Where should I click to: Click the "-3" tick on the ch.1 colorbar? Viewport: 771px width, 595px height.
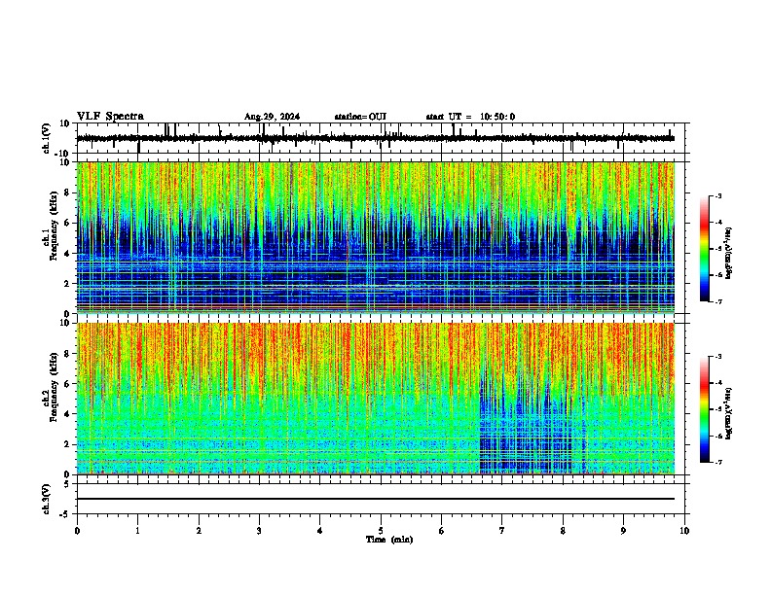pyautogui.click(x=717, y=196)
